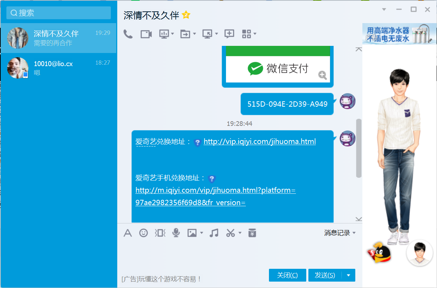Click the water purifier ad banner

[x=399, y=34]
